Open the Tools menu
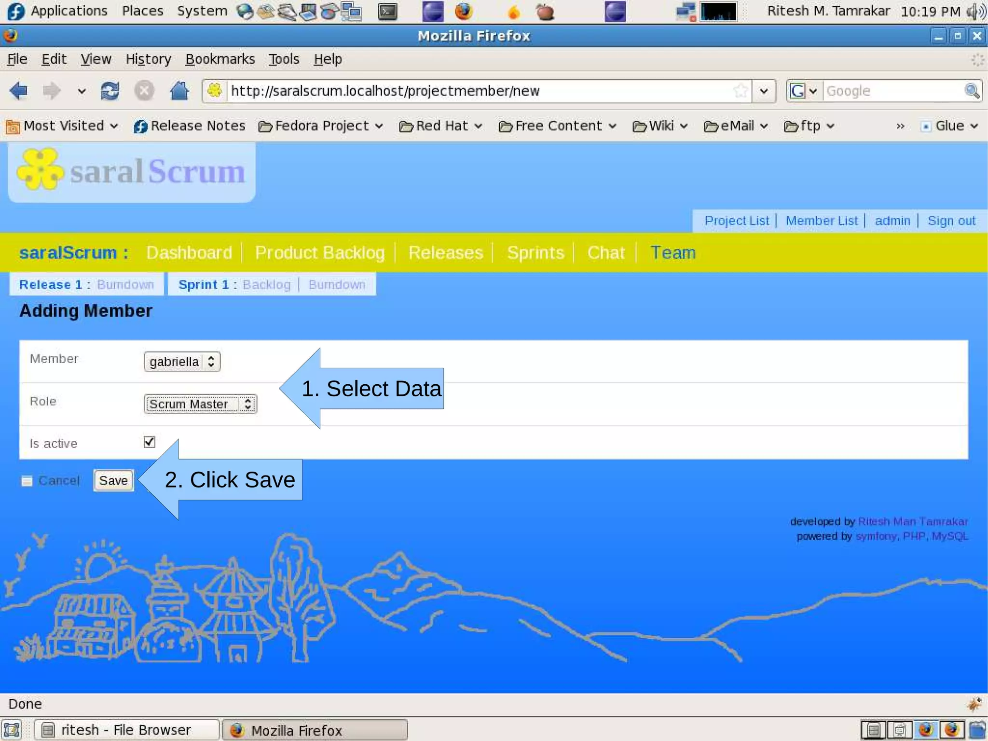 pos(284,59)
